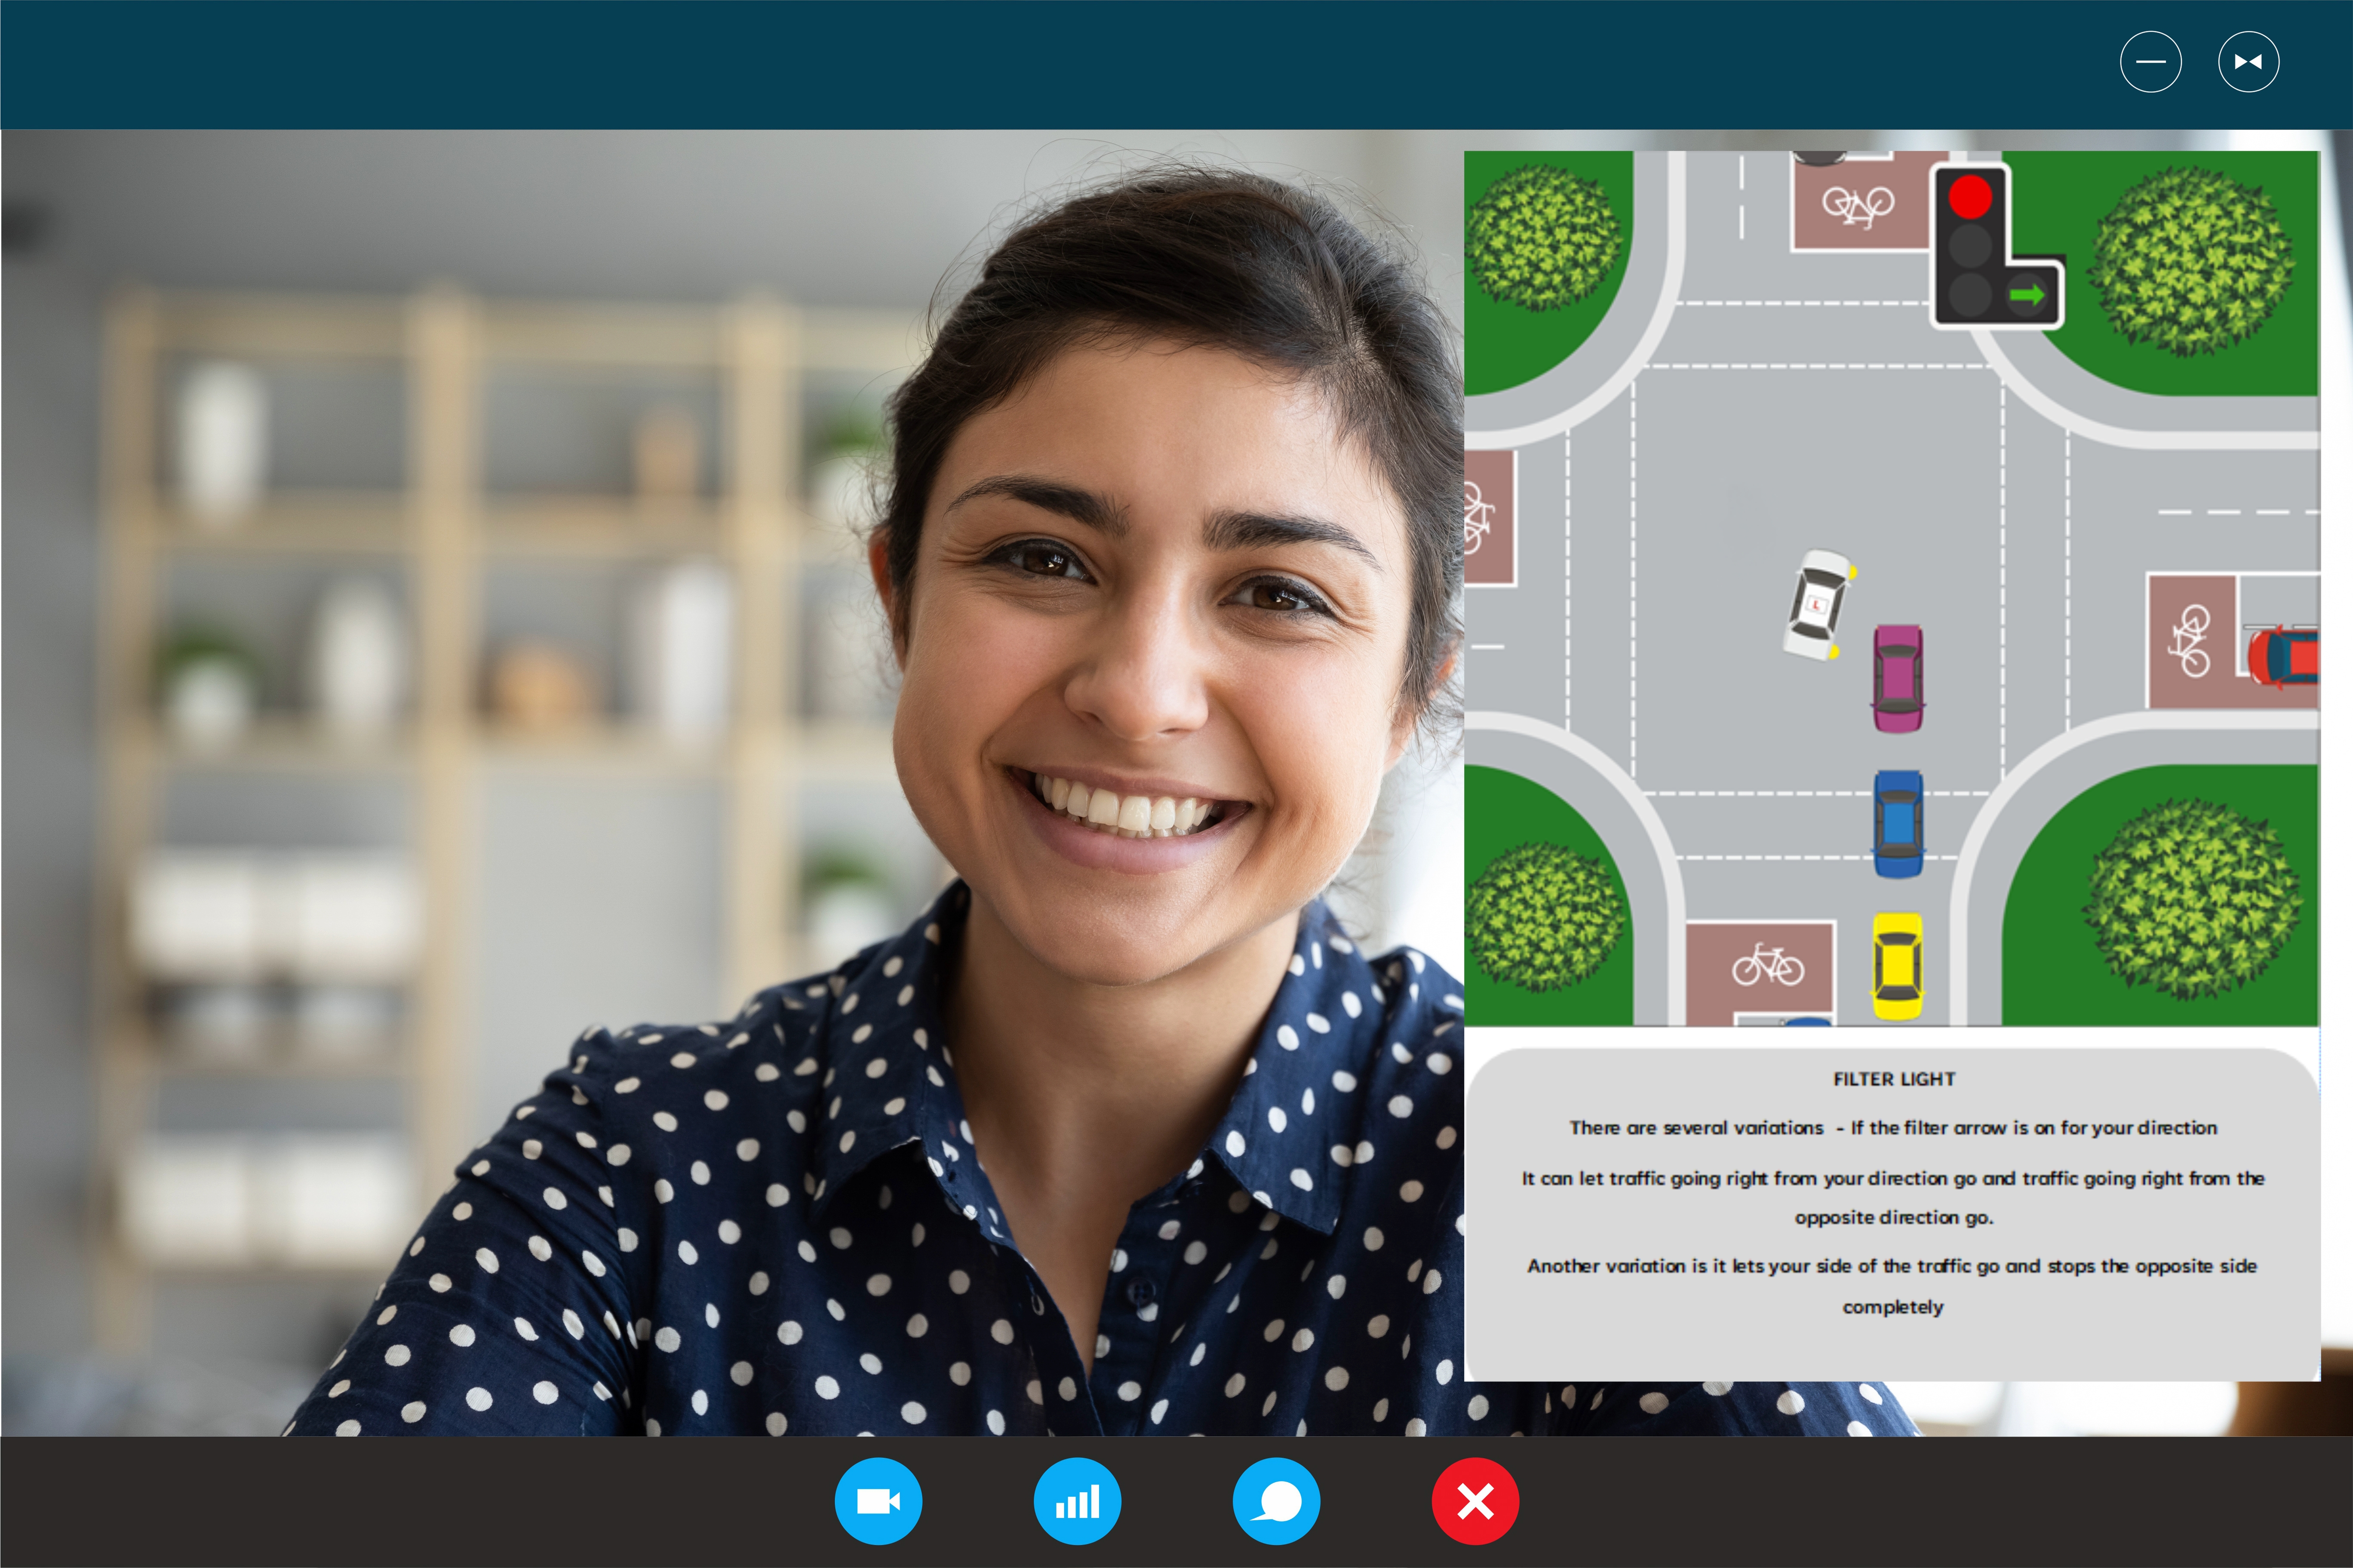The height and width of the screenshot is (1568, 2353).
Task: Open the chat bubble button
Action: click(x=1277, y=1501)
